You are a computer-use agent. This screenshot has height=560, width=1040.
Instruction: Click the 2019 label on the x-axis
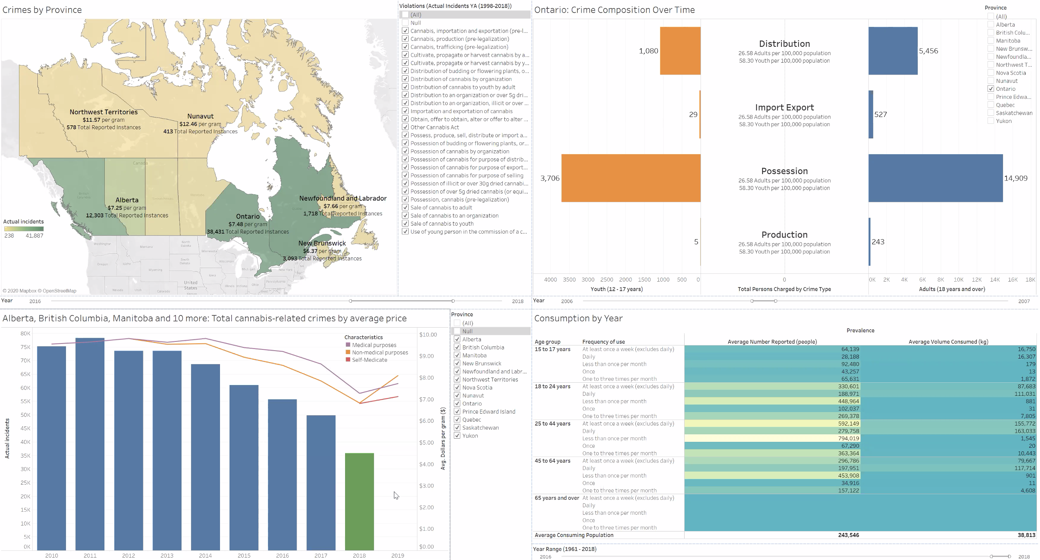(x=397, y=556)
